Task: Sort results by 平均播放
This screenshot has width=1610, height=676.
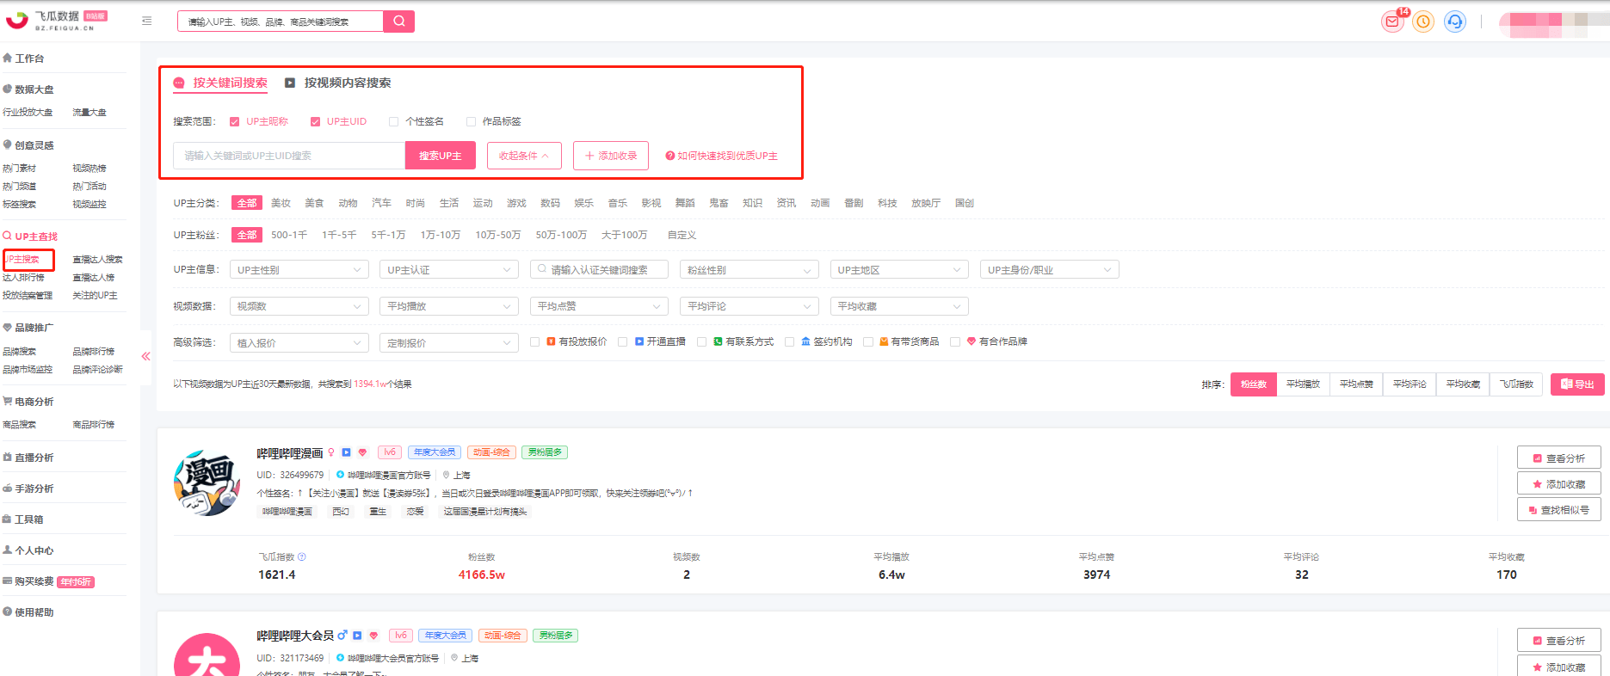Action: pyautogui.click(x=1303, y=384)
